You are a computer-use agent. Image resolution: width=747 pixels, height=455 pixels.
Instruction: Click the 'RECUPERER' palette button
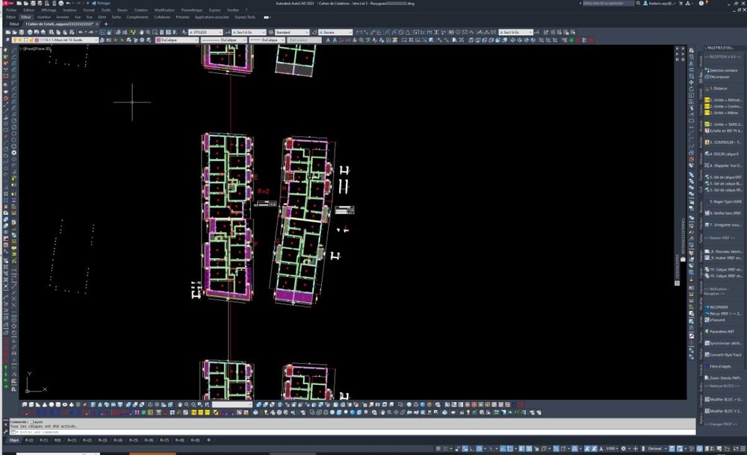[x=719, y=307]
